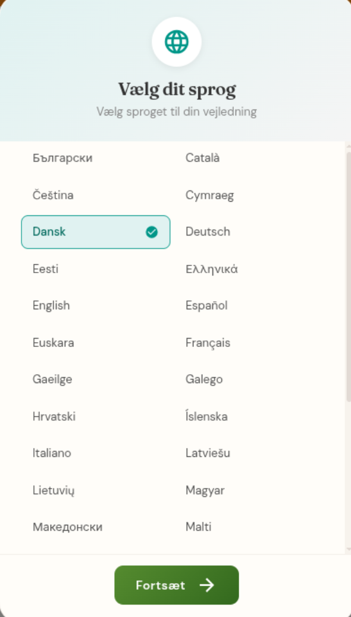Click the language list scrollbar
Screen dimensions: 351x617
tap(348, 277)
